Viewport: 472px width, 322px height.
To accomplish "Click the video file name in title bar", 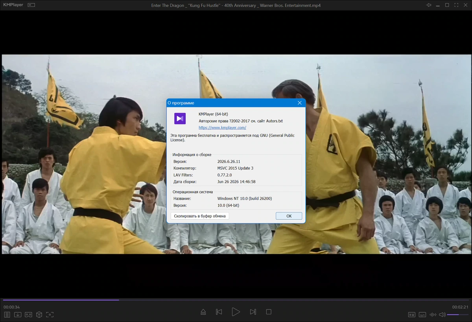I will 236,5.
